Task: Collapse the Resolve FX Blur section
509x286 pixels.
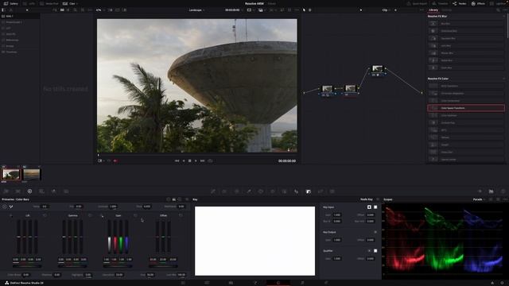Action: point(504,16)
